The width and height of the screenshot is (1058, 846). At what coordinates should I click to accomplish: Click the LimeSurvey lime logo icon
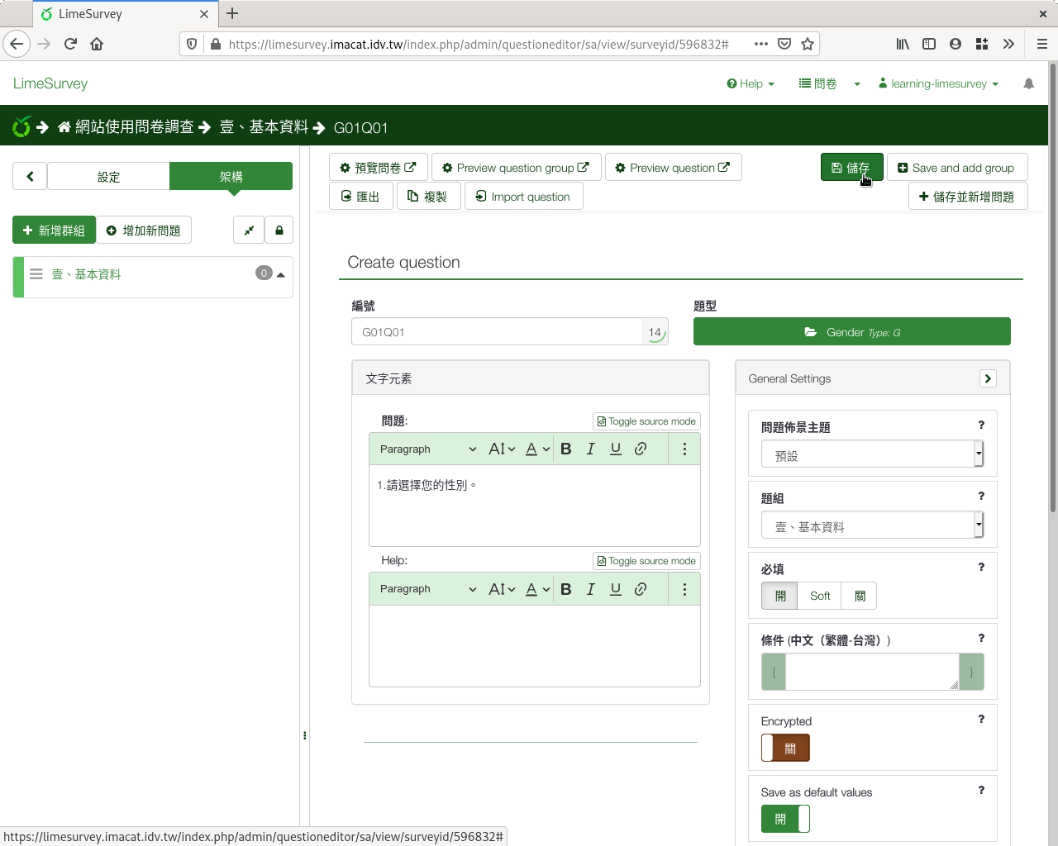21,126
